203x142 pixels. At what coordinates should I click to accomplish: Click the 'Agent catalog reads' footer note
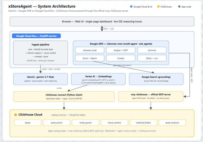click(102, 131)
